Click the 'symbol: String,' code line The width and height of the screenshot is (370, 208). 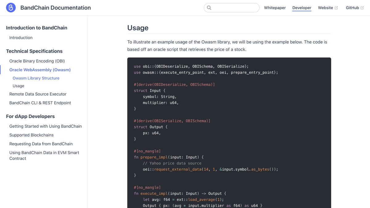tap(160, 97)
